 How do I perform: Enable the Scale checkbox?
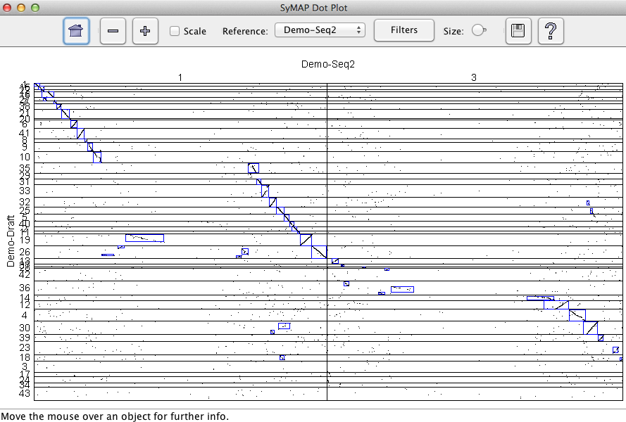175,31
